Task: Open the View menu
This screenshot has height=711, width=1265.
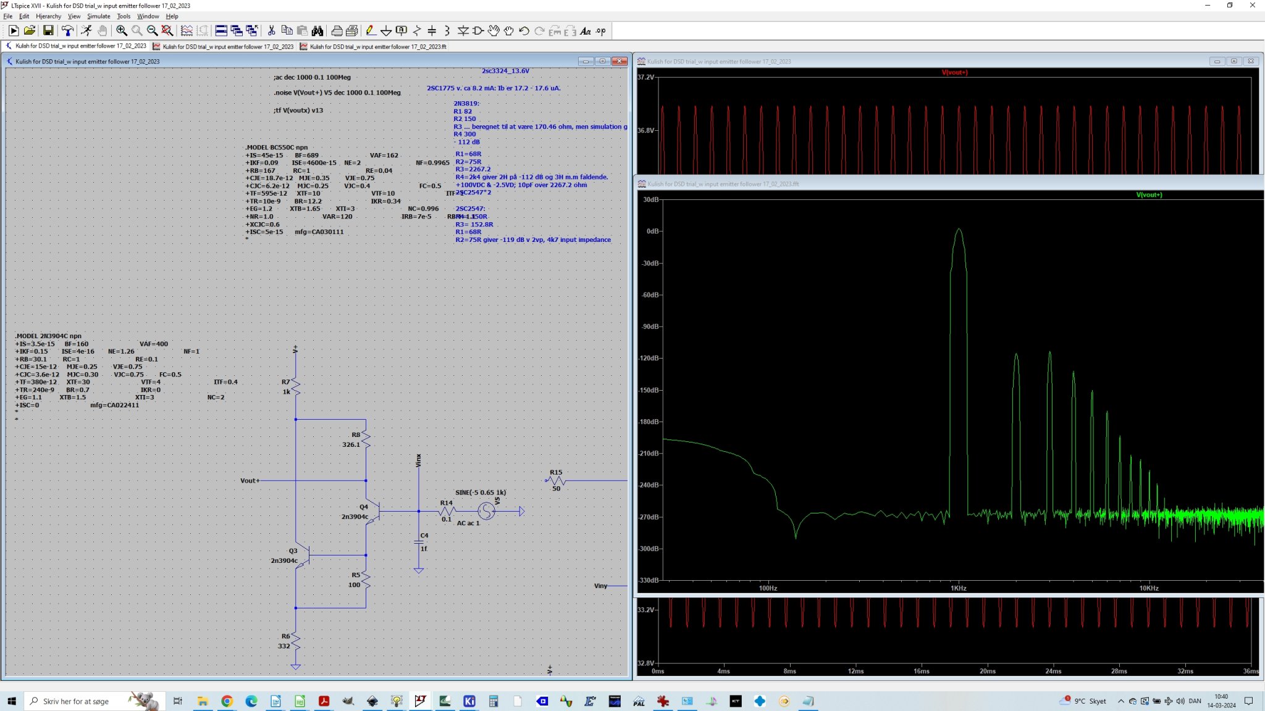Action: point(74,16)
